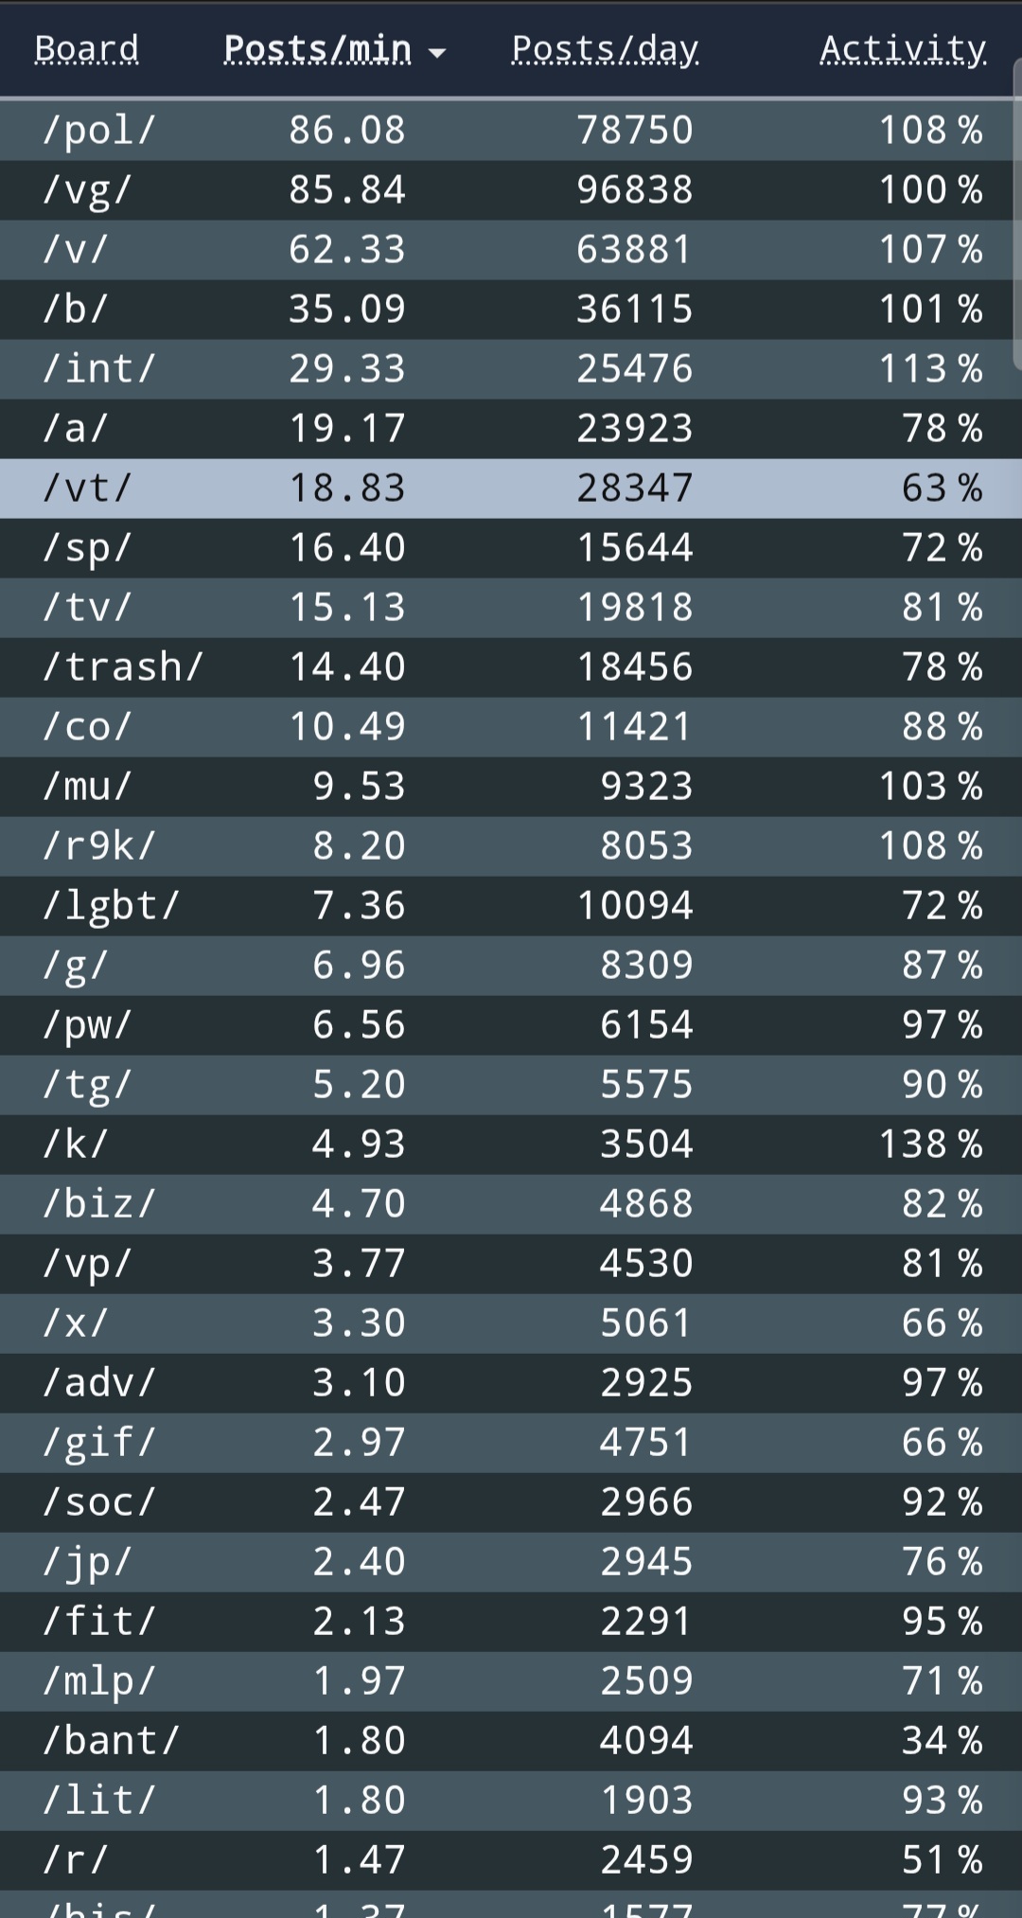Select the /gif/ board name
The image size is (1022, 1918).
[99, 1442]
